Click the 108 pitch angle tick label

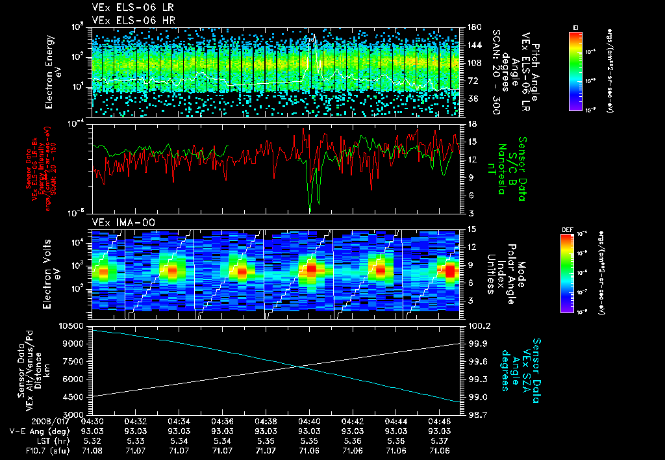[474, 63]
